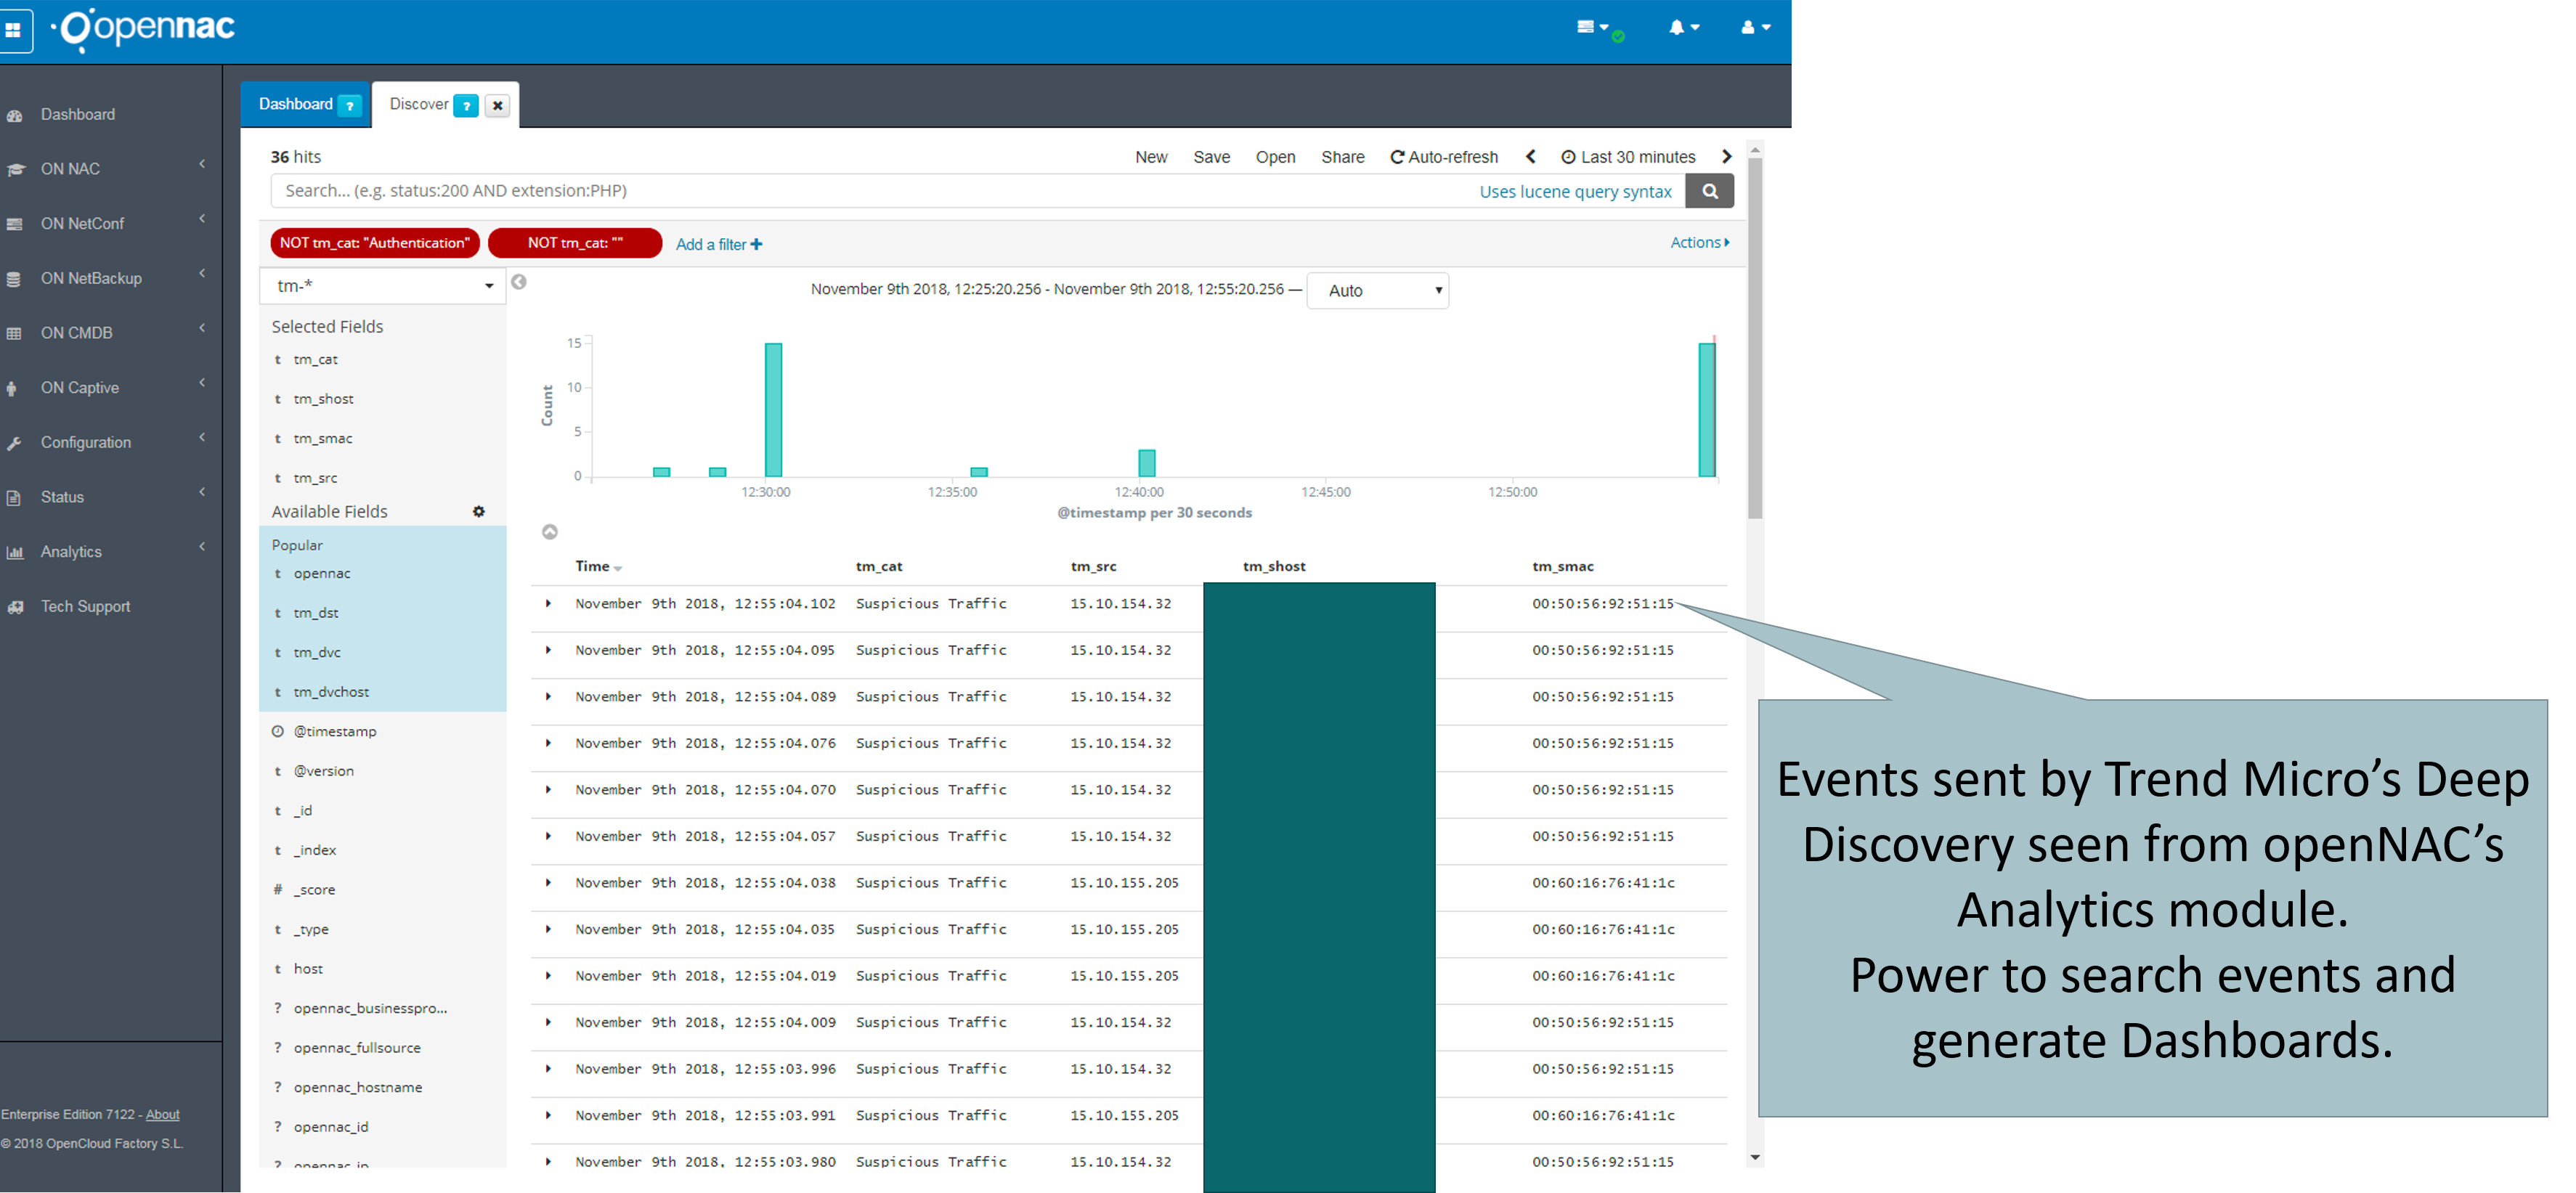Open the user account icon menu
The height and width of the screenshot is (1193, 2576).
(1755, 28)
